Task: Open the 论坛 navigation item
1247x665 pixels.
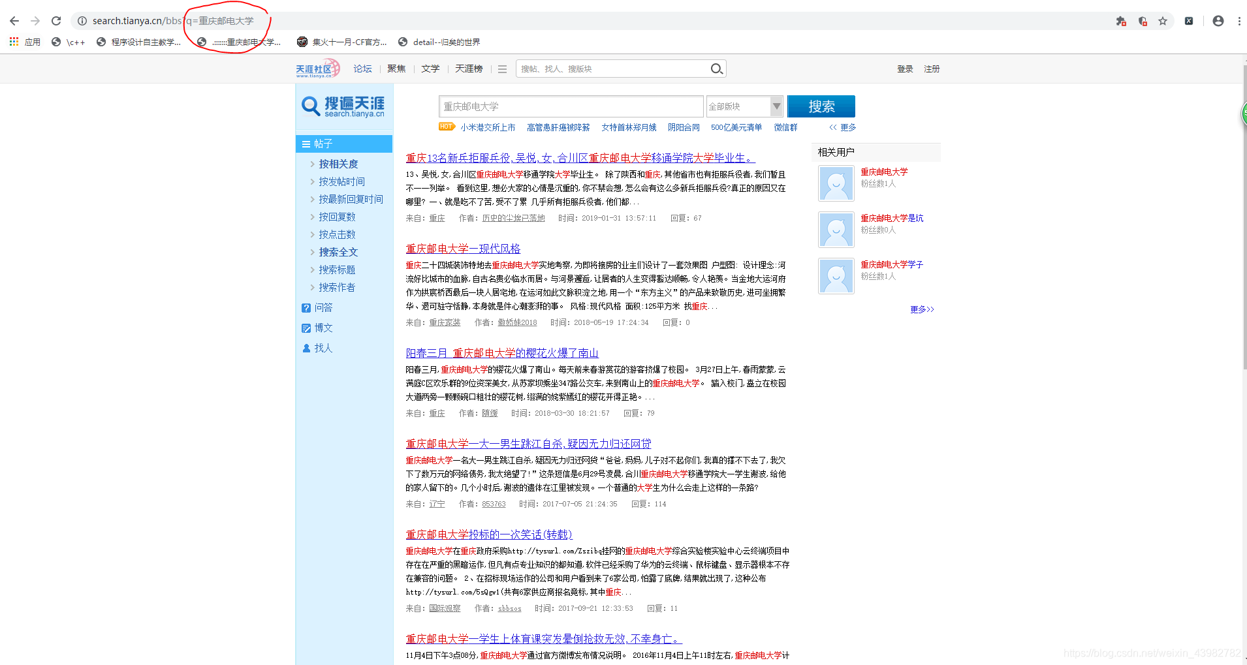Action: (x=362, y=69)
